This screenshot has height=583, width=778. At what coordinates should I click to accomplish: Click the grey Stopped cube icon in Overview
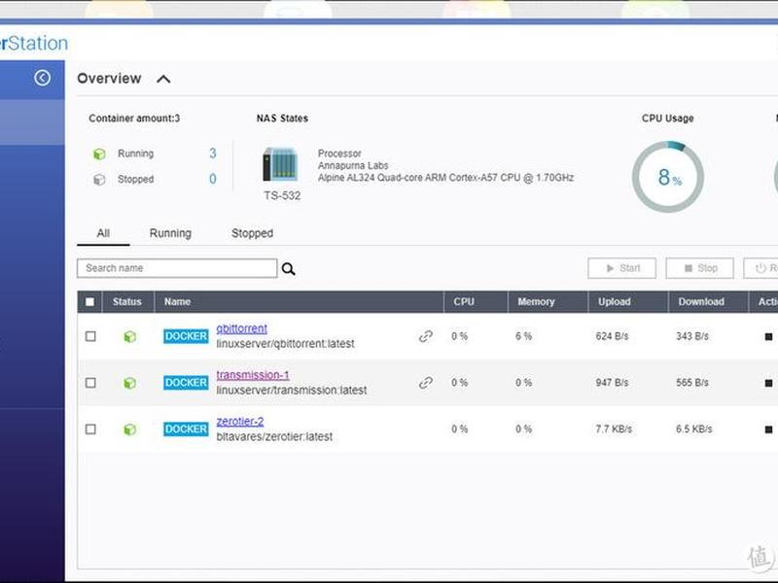tap(99, 180)
